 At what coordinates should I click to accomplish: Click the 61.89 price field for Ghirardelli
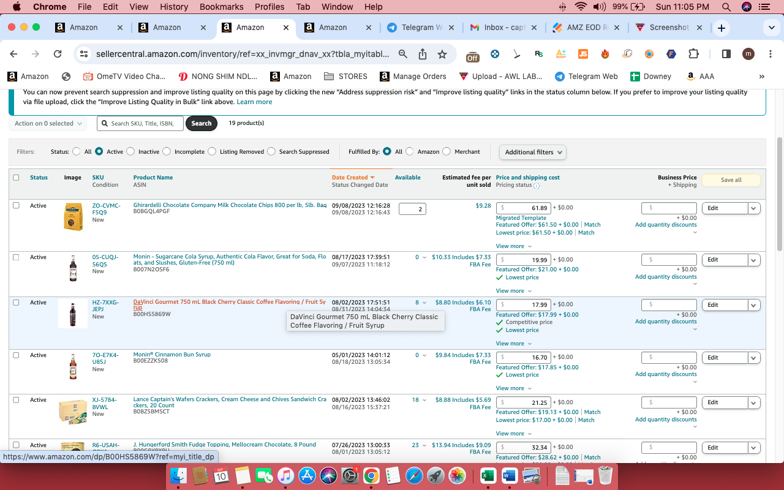[523, 208]
